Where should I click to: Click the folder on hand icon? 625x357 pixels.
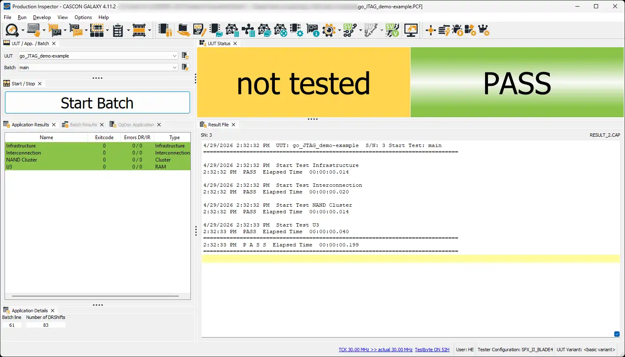[x=183, y=30]
